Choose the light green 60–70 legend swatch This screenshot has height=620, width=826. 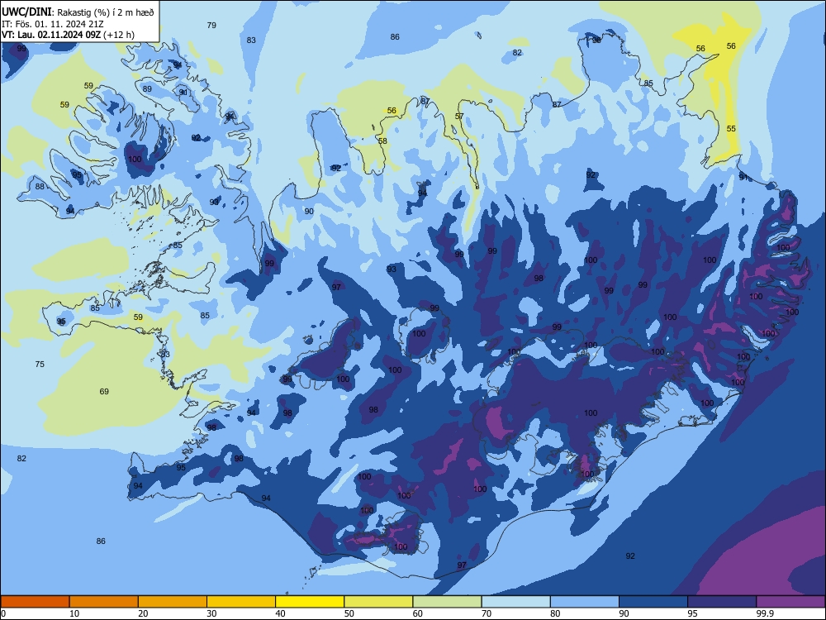point(447,602)
